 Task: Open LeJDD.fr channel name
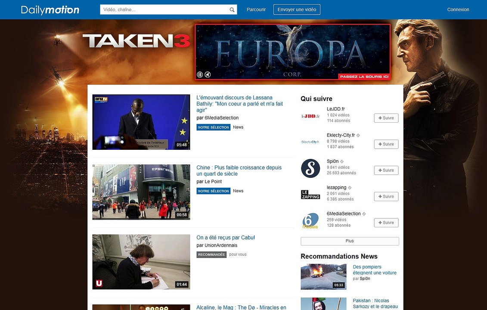336,109
